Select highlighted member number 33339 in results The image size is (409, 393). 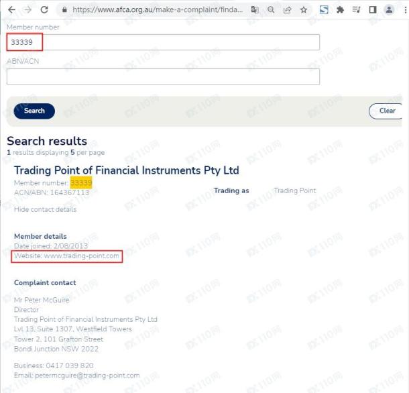(x=81, y=182)
